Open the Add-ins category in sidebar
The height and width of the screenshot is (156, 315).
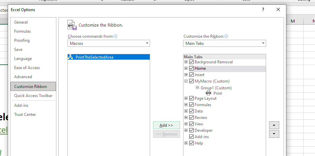(33, 105)
